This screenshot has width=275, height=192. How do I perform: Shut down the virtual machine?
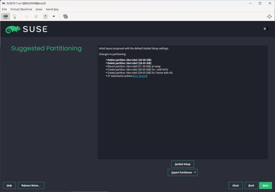click(x=45, y=16)
